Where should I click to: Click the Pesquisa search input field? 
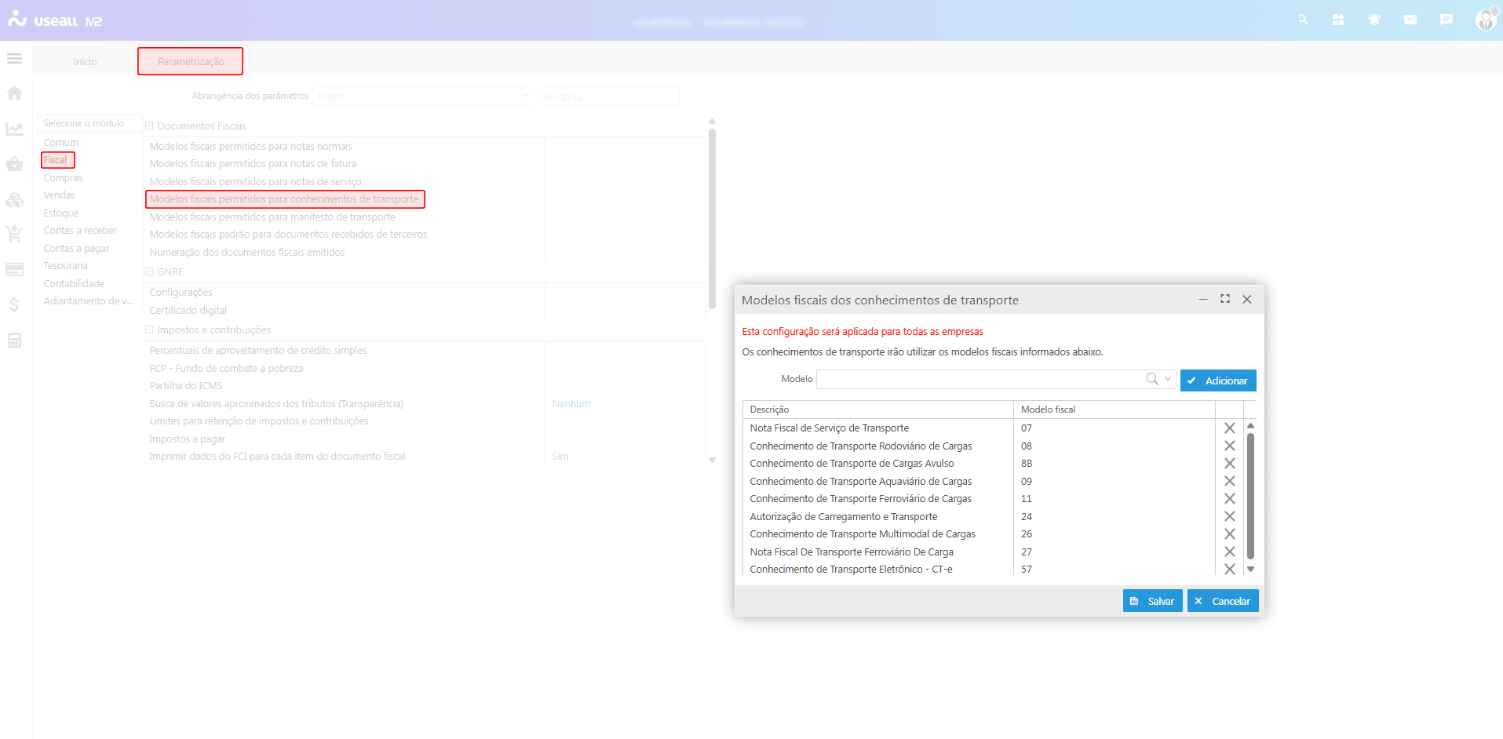click(608, 96)
